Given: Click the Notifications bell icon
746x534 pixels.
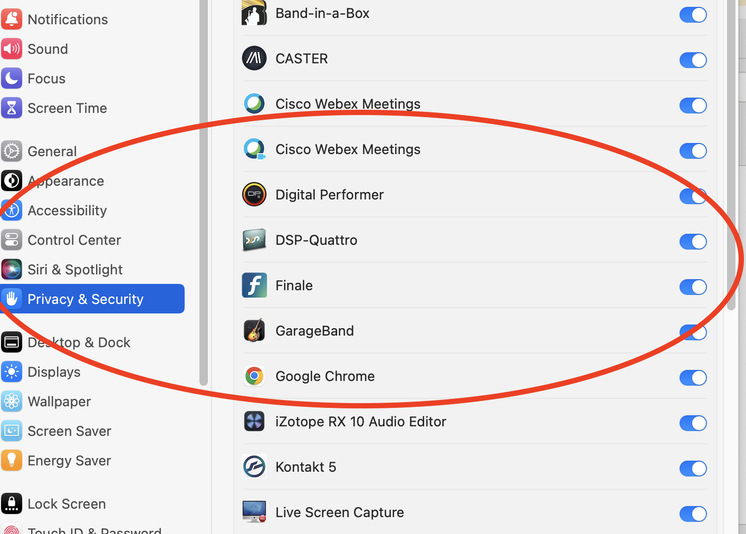Looking at the screenshot, I should click(12, 19).
